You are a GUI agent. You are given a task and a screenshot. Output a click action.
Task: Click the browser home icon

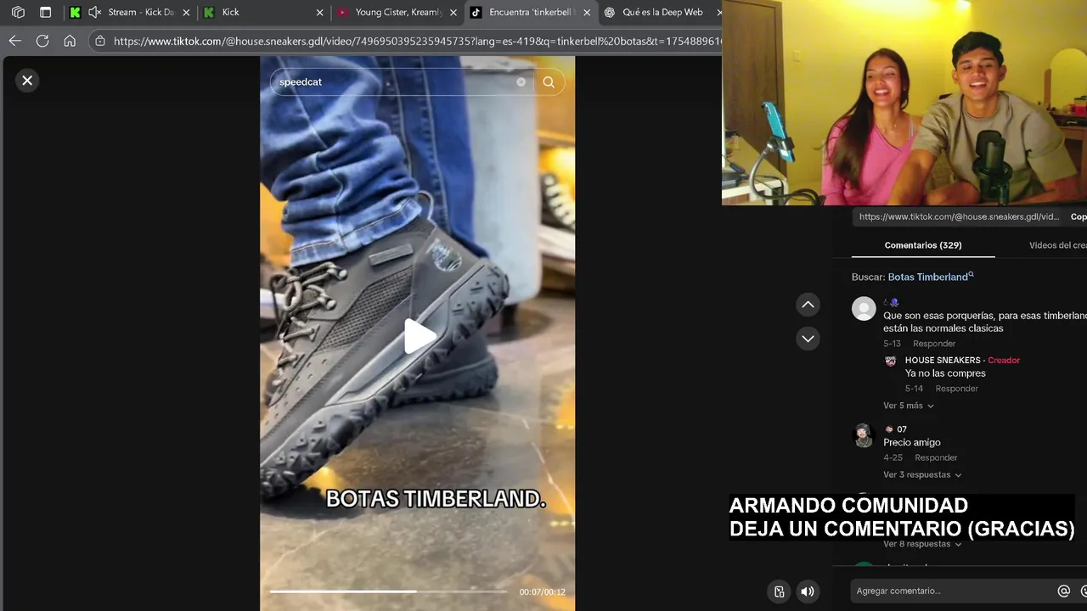click(70, 41)
